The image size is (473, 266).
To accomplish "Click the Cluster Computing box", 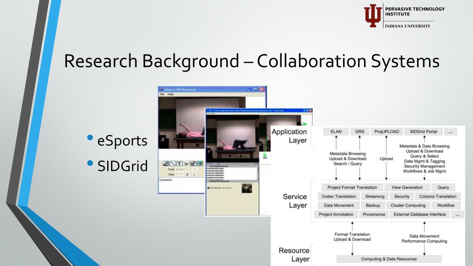I will 408,206.
